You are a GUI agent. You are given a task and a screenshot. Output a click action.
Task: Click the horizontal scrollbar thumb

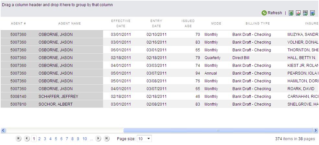click(x=218, y=130)
